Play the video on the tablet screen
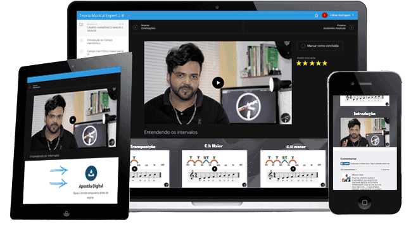Image resolution: width=418 pixels, height=229 pixels. [72, 120]
